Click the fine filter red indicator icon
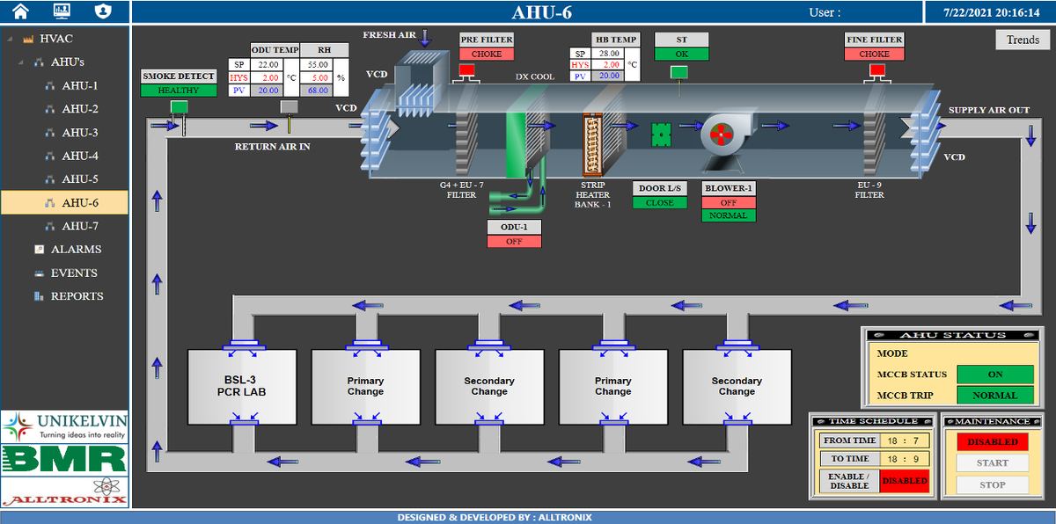Screen dimensions: 1056x524 click(x=877, y=70)
